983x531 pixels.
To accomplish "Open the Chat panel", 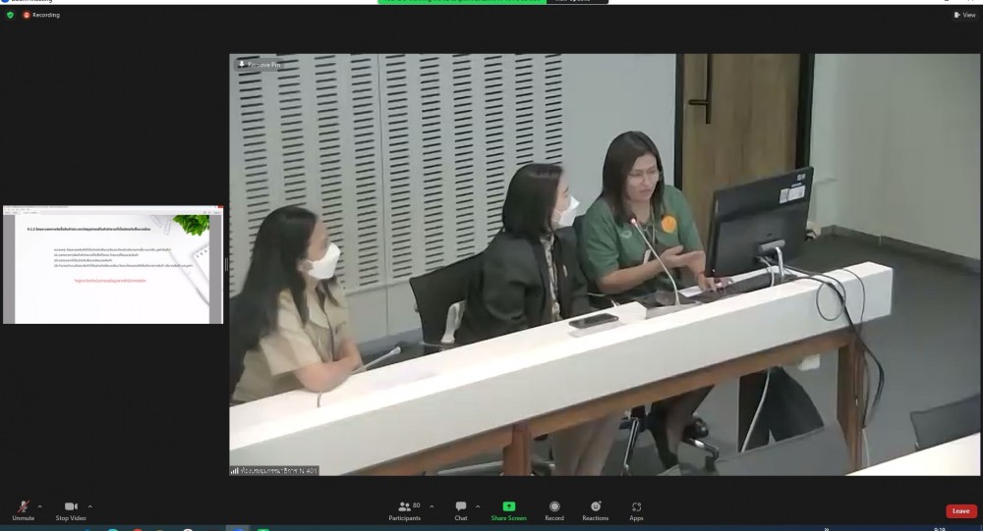I will coord(461,510).
